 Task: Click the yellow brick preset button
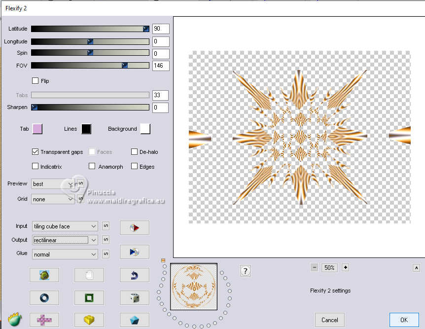(x=89, y=320)
